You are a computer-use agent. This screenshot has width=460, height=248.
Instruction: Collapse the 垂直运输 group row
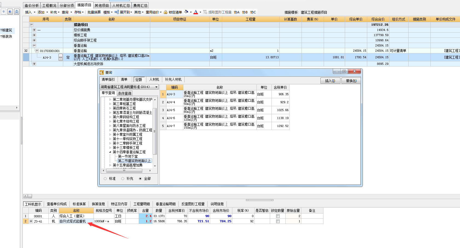click(x=34, y=45)
